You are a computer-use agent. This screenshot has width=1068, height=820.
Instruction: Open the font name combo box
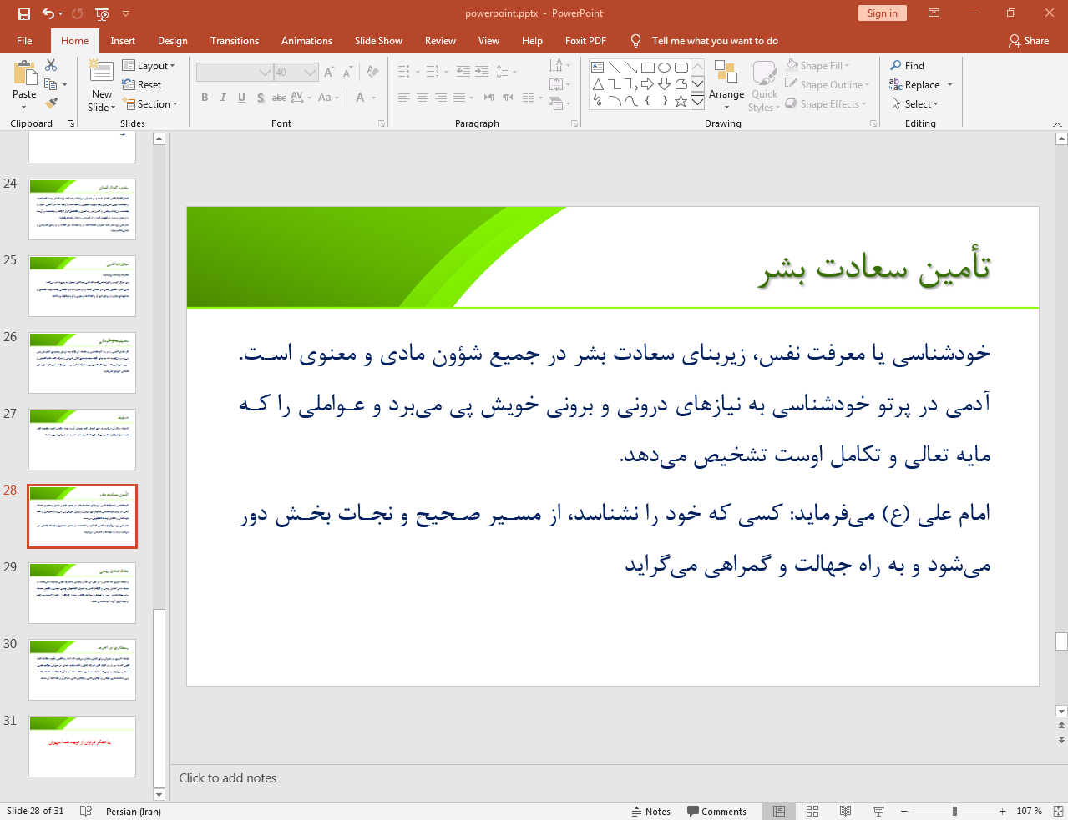[x=235, y=73]
